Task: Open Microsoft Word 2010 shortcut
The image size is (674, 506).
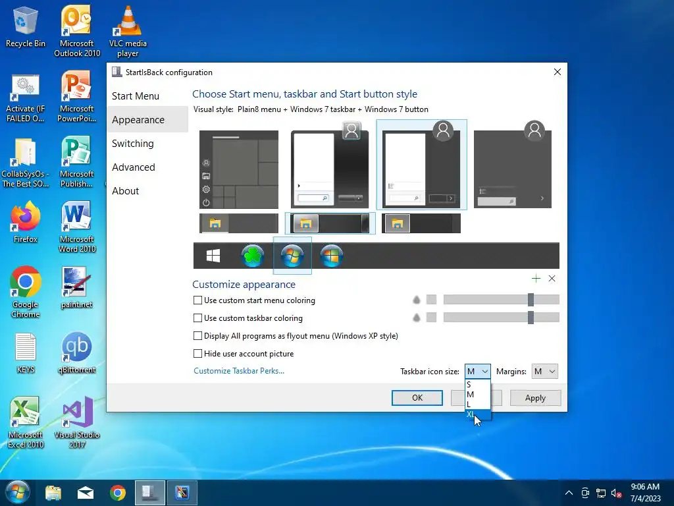Action: (77, 227)
